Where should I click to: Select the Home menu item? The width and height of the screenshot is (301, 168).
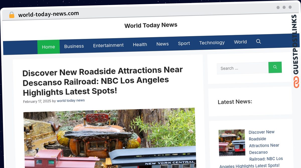(x=48, y=47)
